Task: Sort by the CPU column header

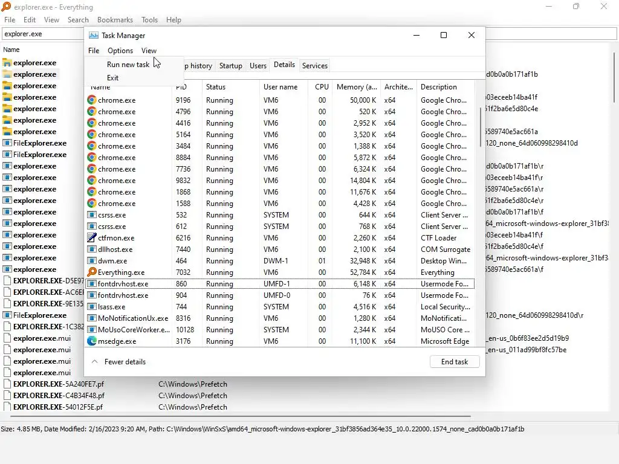Action: point(320,87)
